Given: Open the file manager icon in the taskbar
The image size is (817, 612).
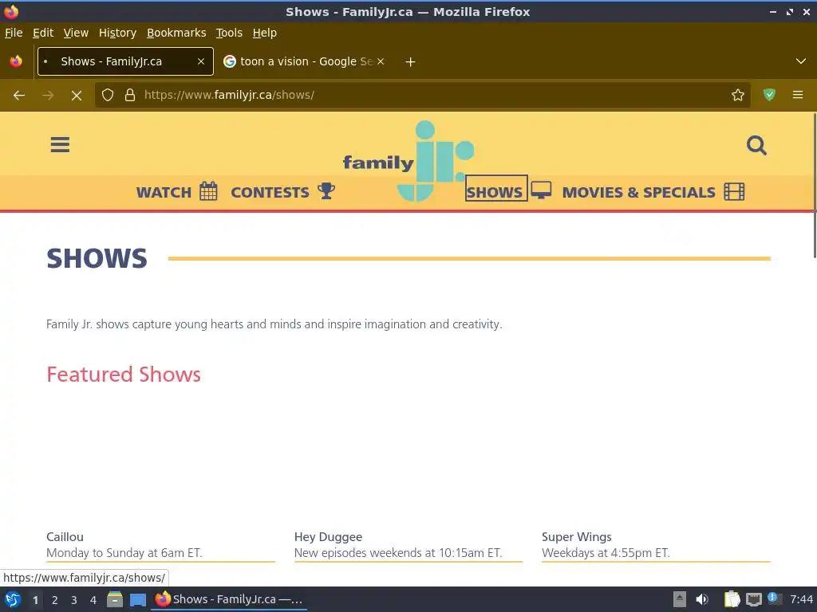Looking at the screenshot, I should pos(115,599).
